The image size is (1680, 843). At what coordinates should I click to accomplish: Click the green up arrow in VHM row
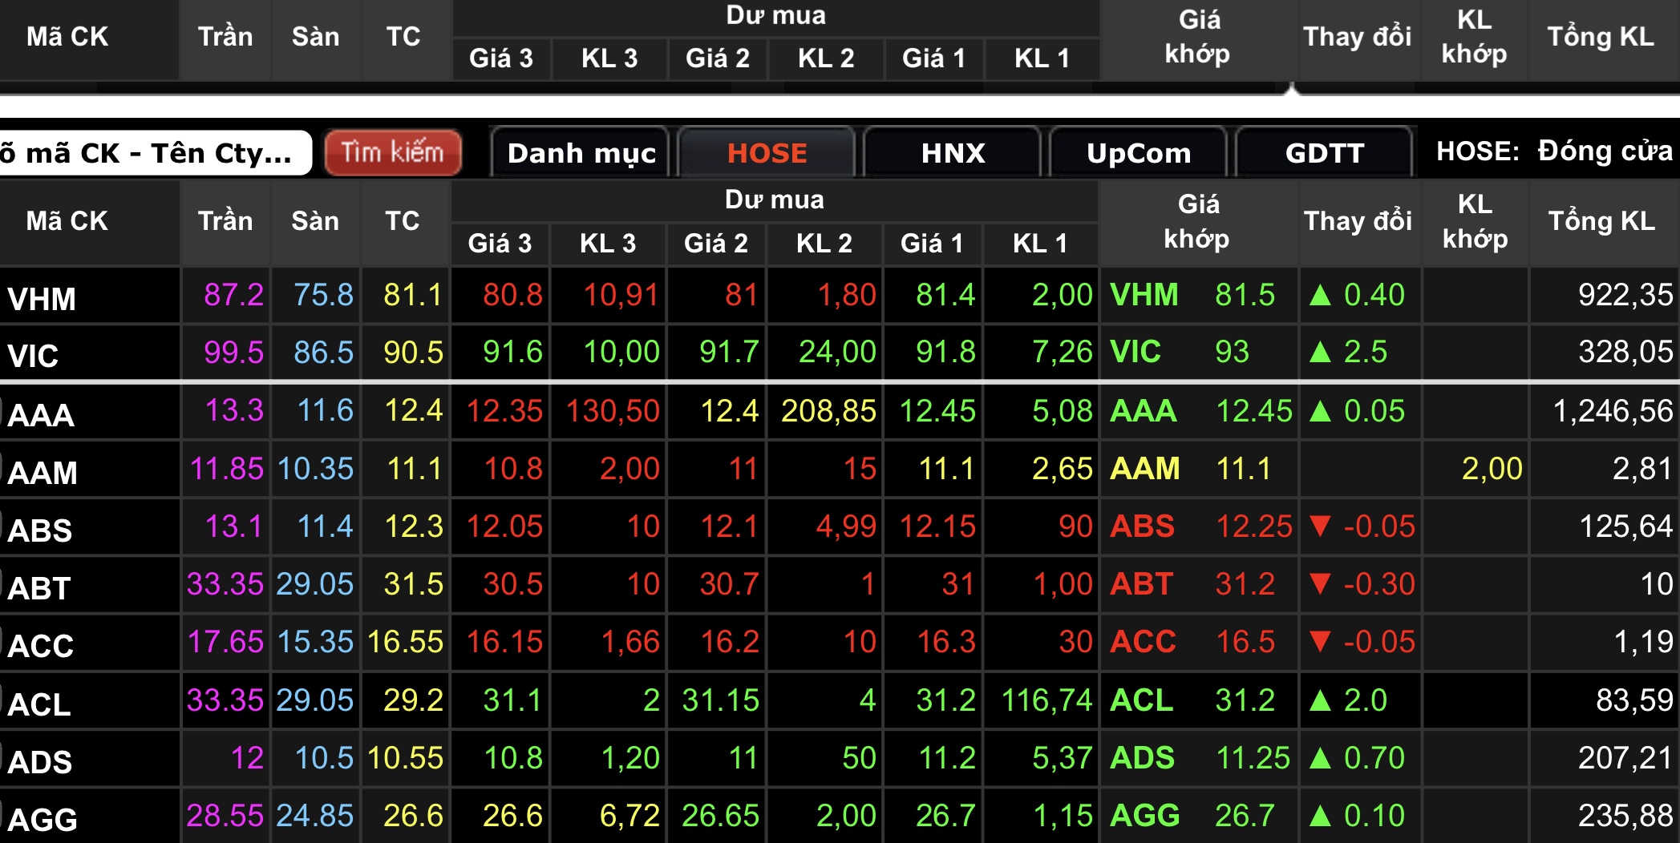click(x=1320, y=296)
